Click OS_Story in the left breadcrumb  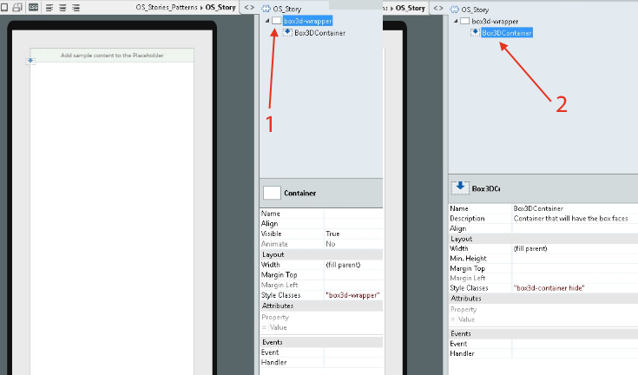click(x=220, y=7)
